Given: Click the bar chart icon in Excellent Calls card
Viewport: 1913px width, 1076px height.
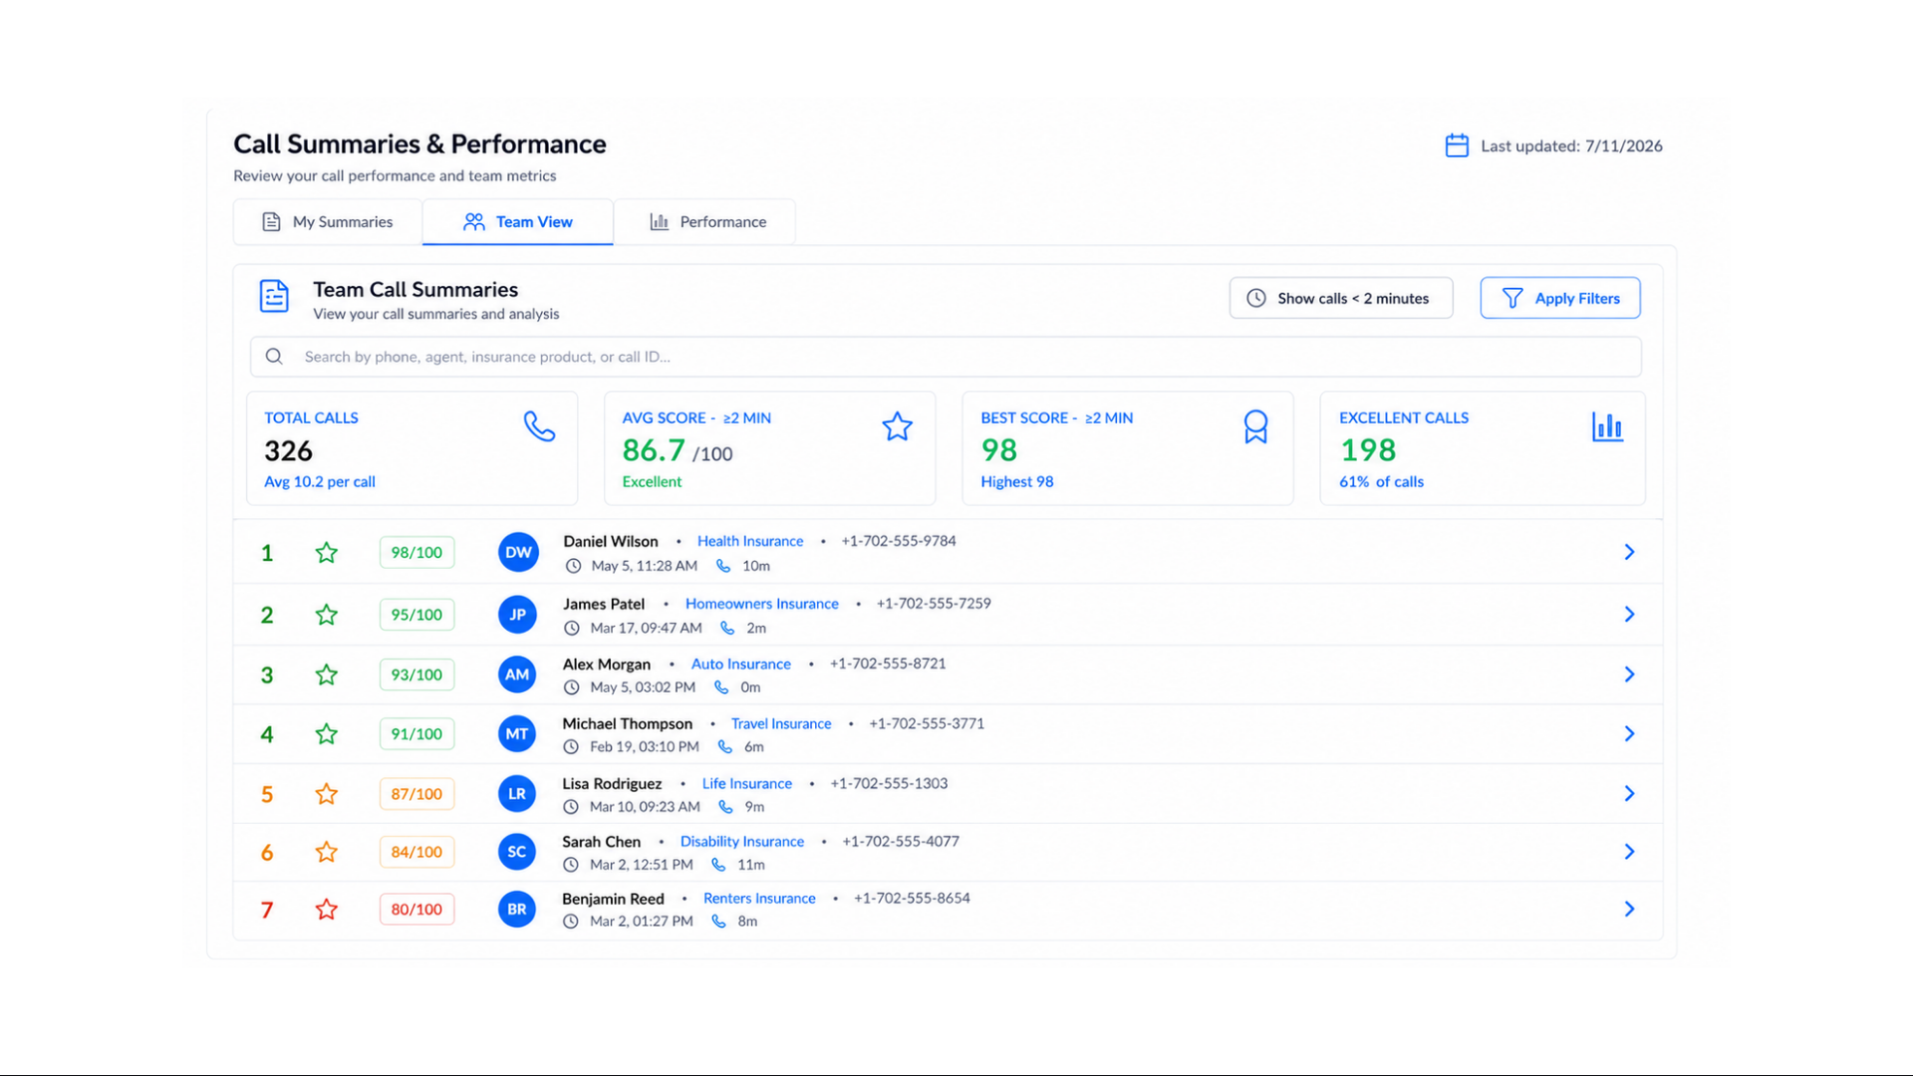Looking at the screenshot, I should pos(1607,426).
